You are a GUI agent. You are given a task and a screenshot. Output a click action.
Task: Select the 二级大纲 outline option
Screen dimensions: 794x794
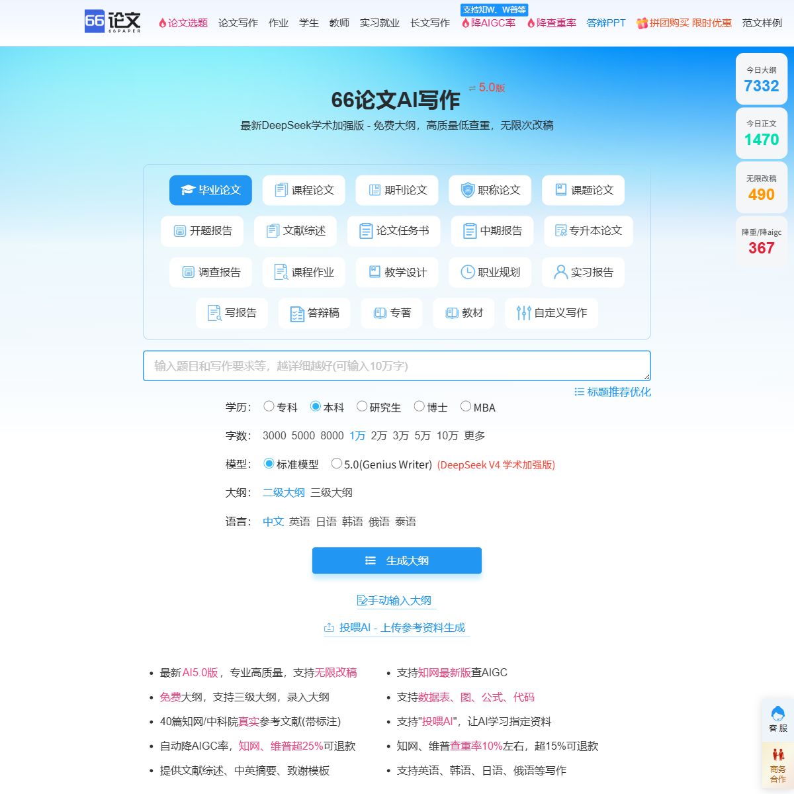click(284, 492)
